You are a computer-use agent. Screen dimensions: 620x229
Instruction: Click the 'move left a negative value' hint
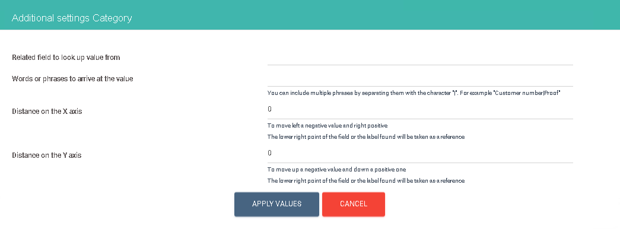(328, 126)
